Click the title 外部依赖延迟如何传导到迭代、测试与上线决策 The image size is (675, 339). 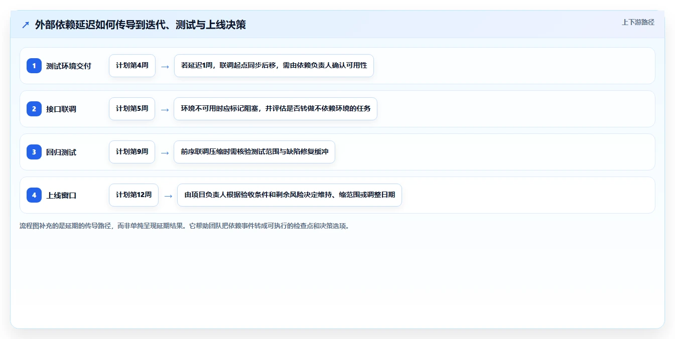coord(141,25)
